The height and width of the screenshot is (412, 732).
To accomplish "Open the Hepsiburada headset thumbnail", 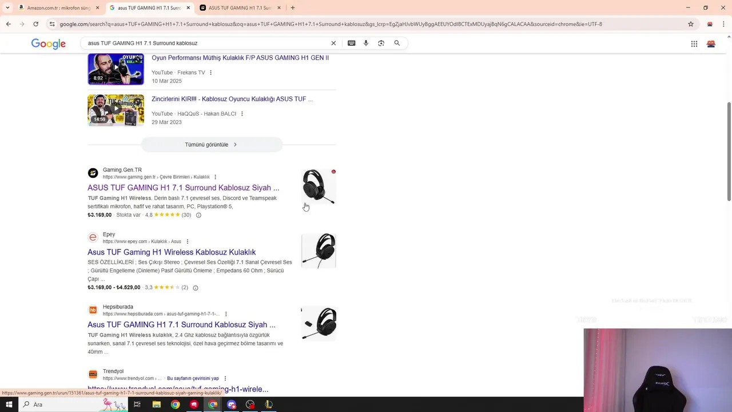I will coord(319,323).
